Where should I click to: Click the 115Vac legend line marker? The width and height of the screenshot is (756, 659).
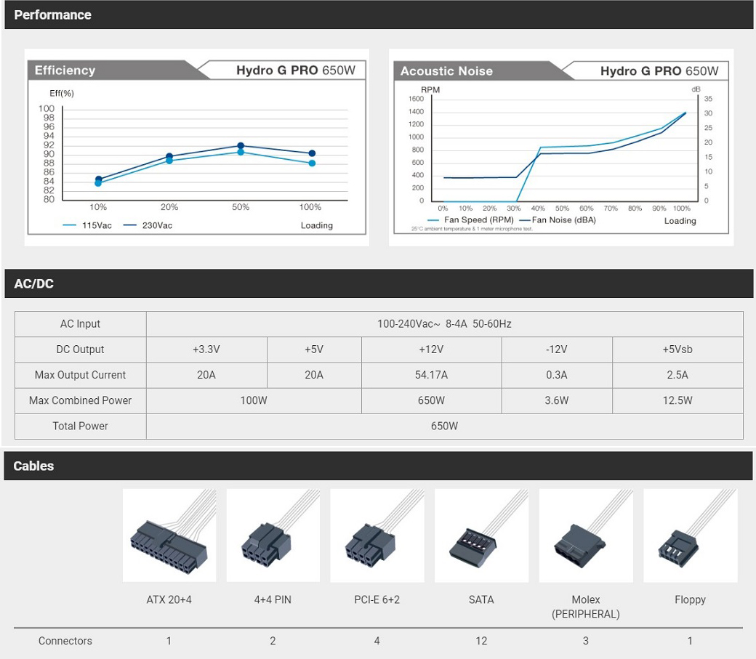(x=70, y=225)
